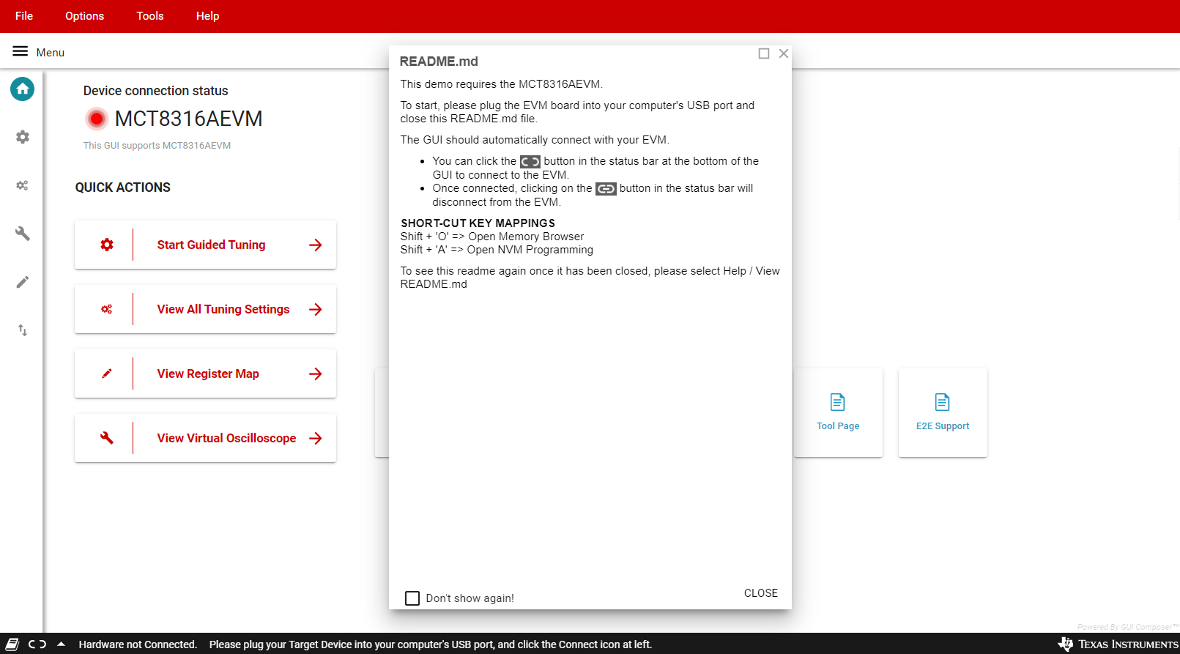
Task: Click the arrow on Start Guided Tuning card
Action: [x=316, y=245]
